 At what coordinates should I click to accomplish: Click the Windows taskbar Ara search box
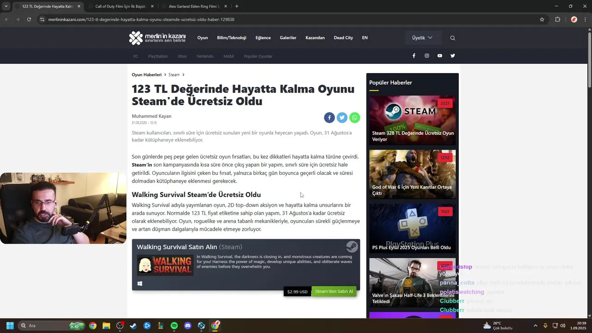coord(52,326)
